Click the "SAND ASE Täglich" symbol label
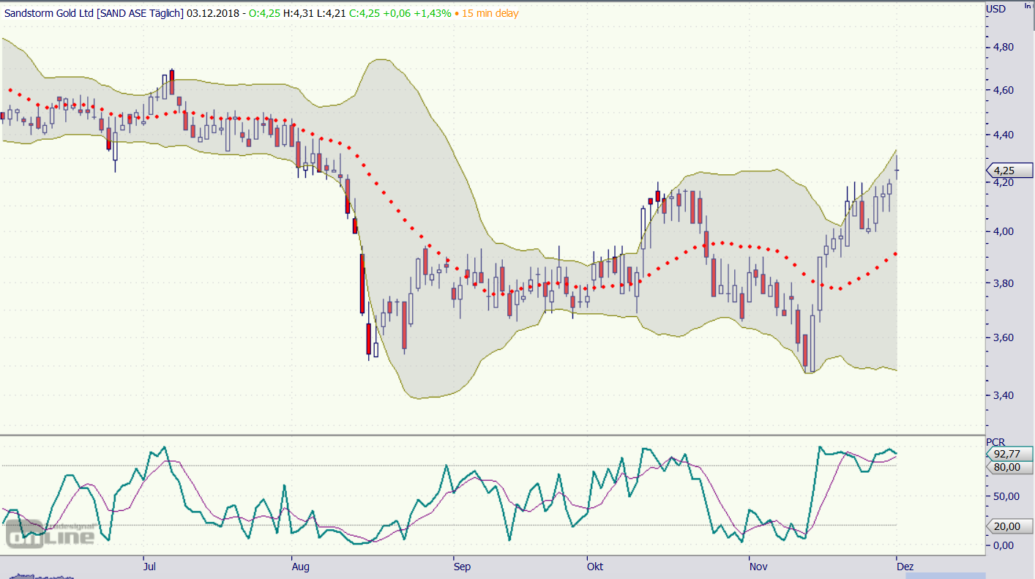Viewport: 1035px width, 579px height. coord(141,13)
